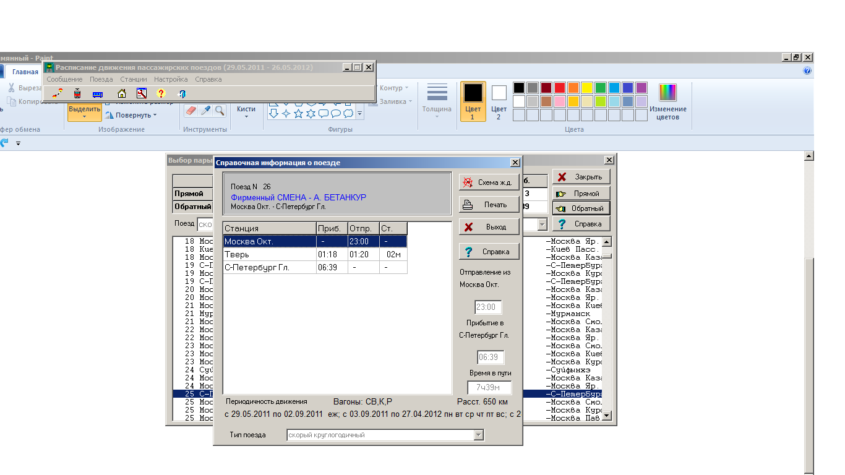Click the blue bus icon in toolbar
Viewport: 845px width, 475px height.
click(x=98, y=94)
